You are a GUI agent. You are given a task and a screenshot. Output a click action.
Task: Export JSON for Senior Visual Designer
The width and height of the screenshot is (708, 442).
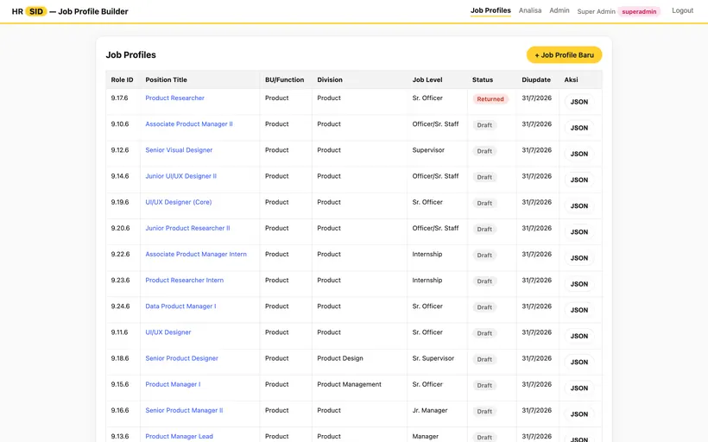(x=578, y=154)
